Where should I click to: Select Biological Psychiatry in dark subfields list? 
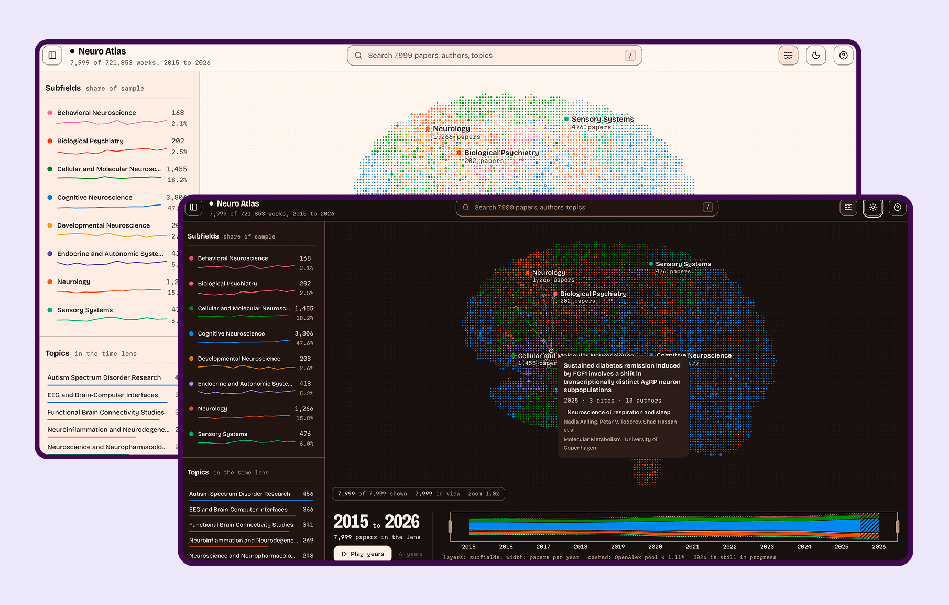[251, 288]
